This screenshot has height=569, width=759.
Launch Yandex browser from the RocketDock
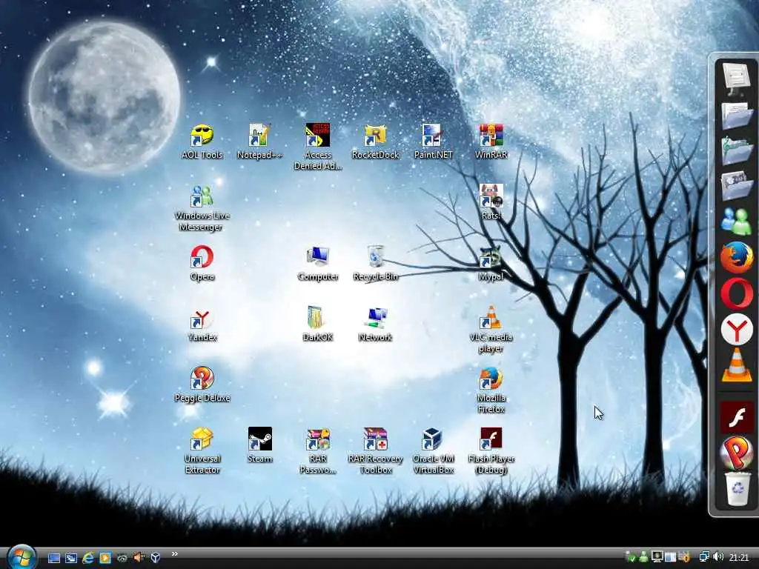coord(737,330)
